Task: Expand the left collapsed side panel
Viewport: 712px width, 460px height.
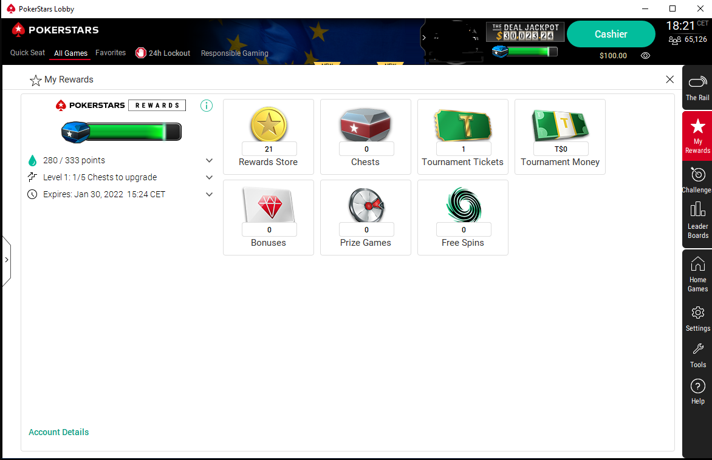Action: coord(6,260)
